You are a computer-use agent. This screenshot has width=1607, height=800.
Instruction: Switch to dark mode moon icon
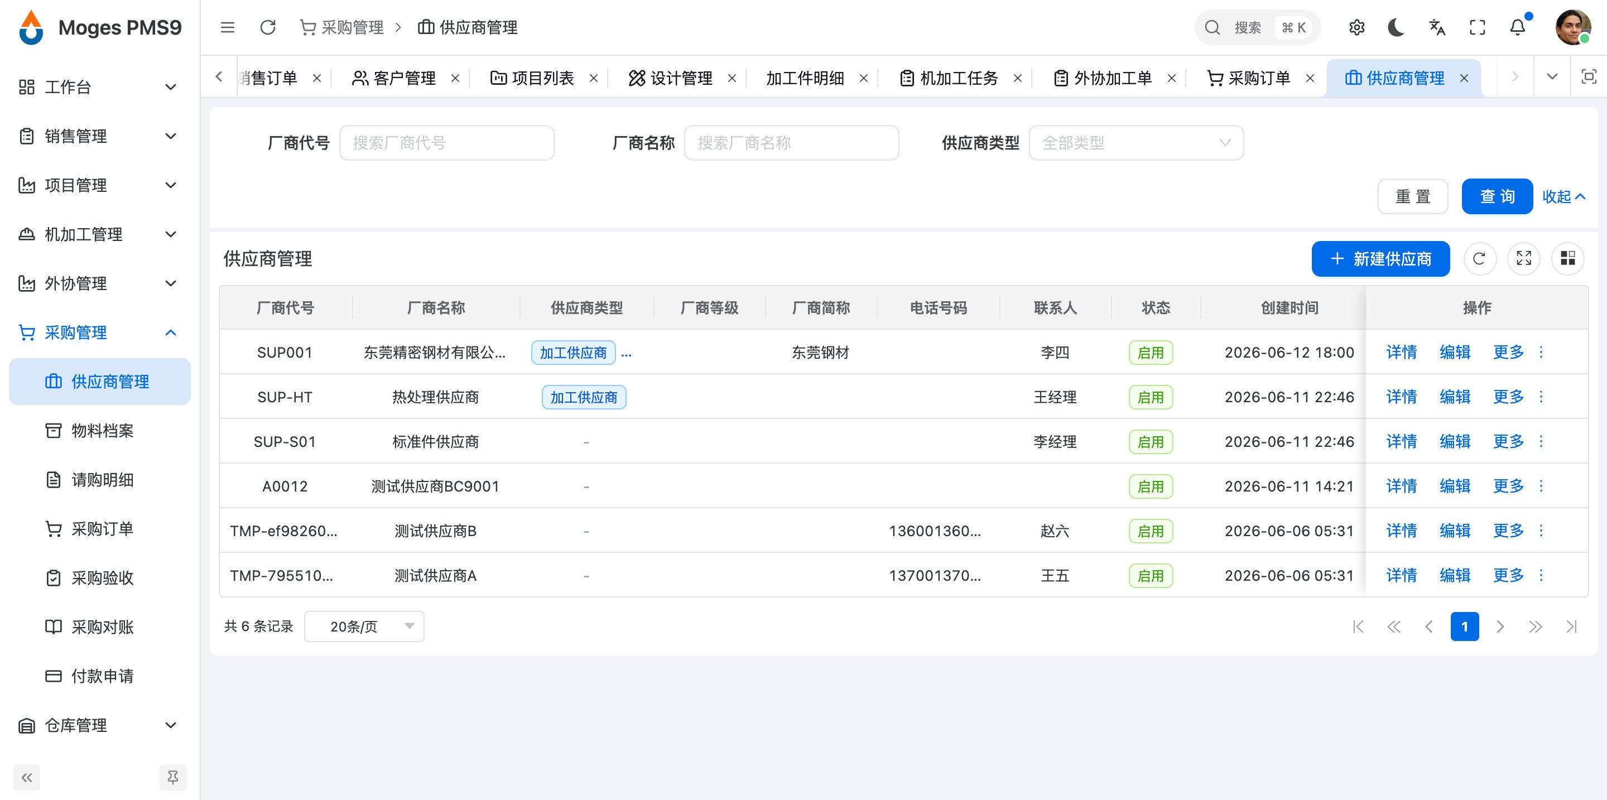point(1396,27)
